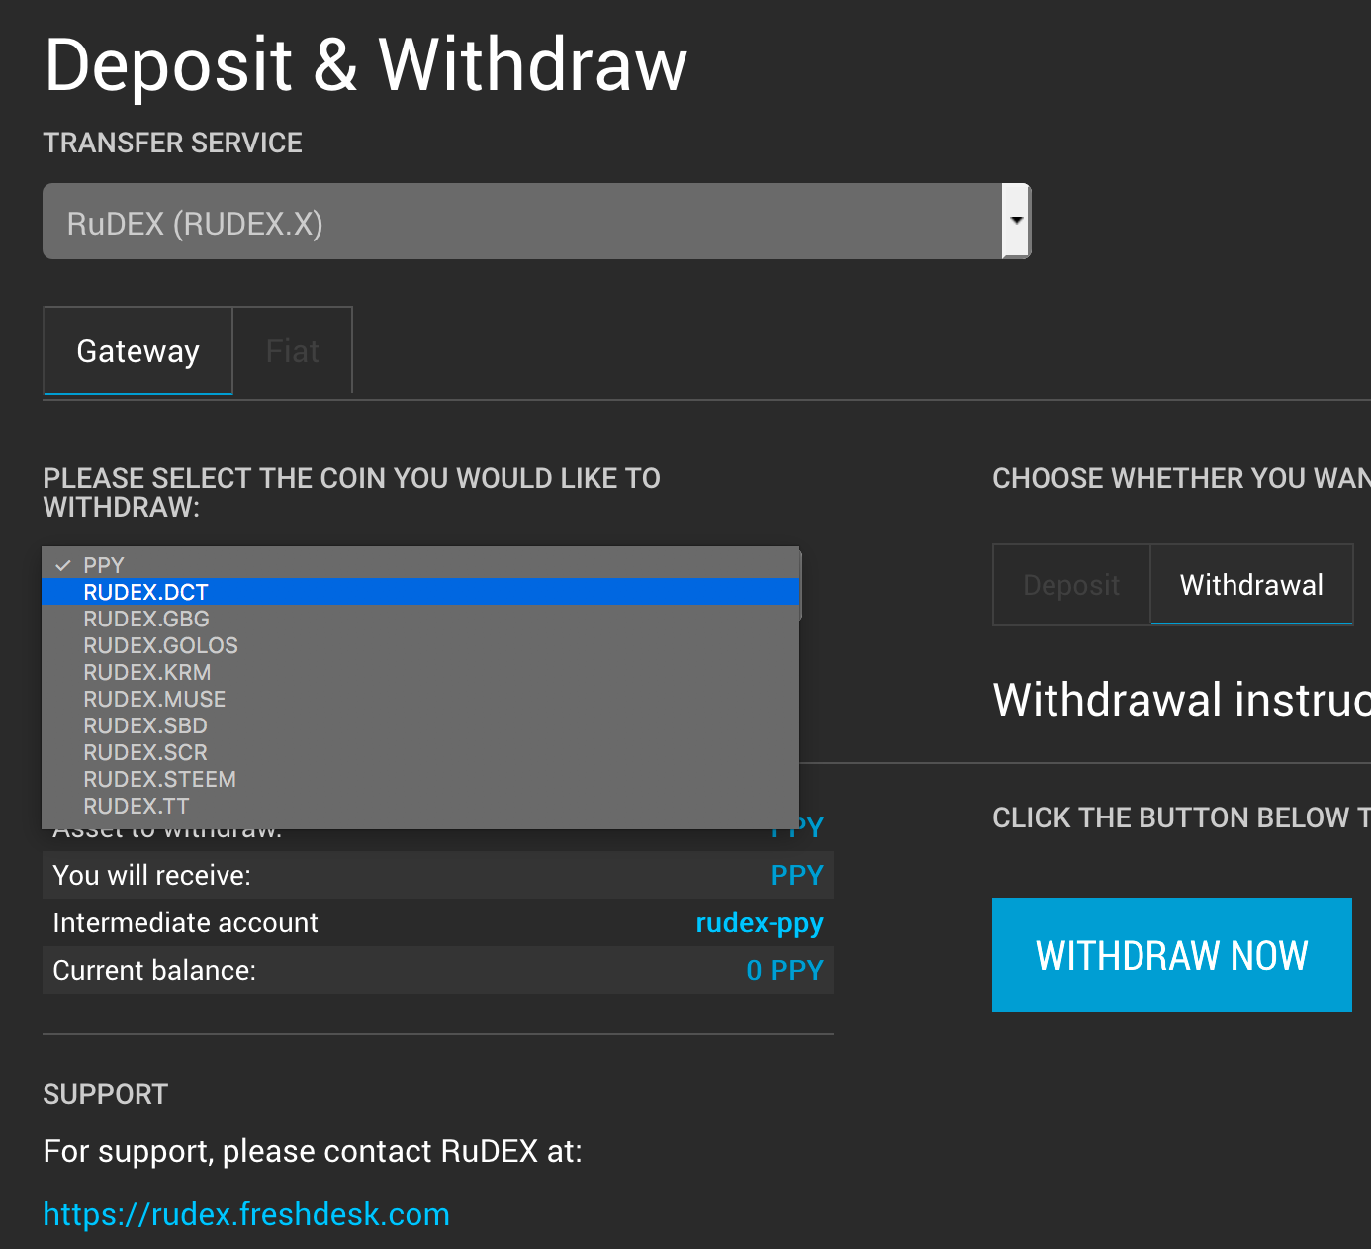The image size is (1371, 1249).
Task: Choose RUDEX.SCR coin option
Action: click(420, 752)
